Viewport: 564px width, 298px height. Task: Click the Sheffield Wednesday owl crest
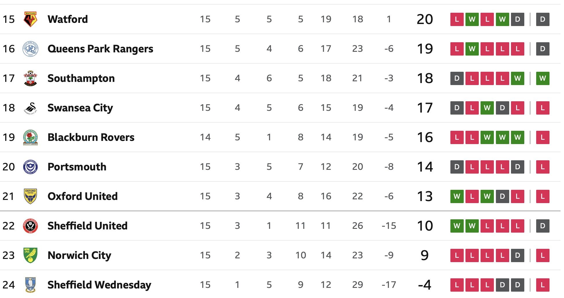click(x=30, y=285)
